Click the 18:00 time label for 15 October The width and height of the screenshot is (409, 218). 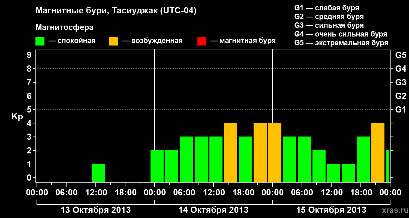(x=361, y=193)
